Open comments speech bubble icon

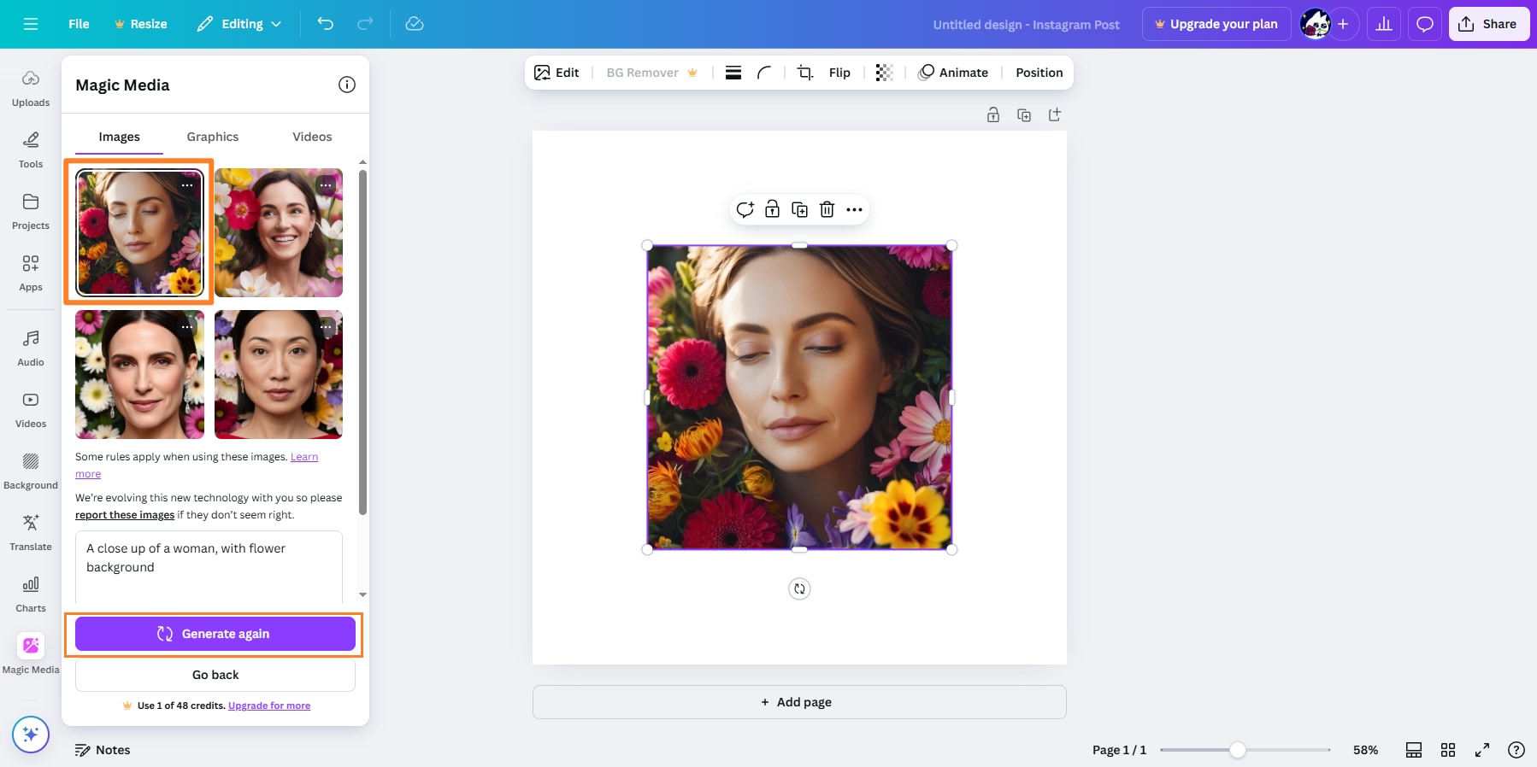tap(1425, 24)
